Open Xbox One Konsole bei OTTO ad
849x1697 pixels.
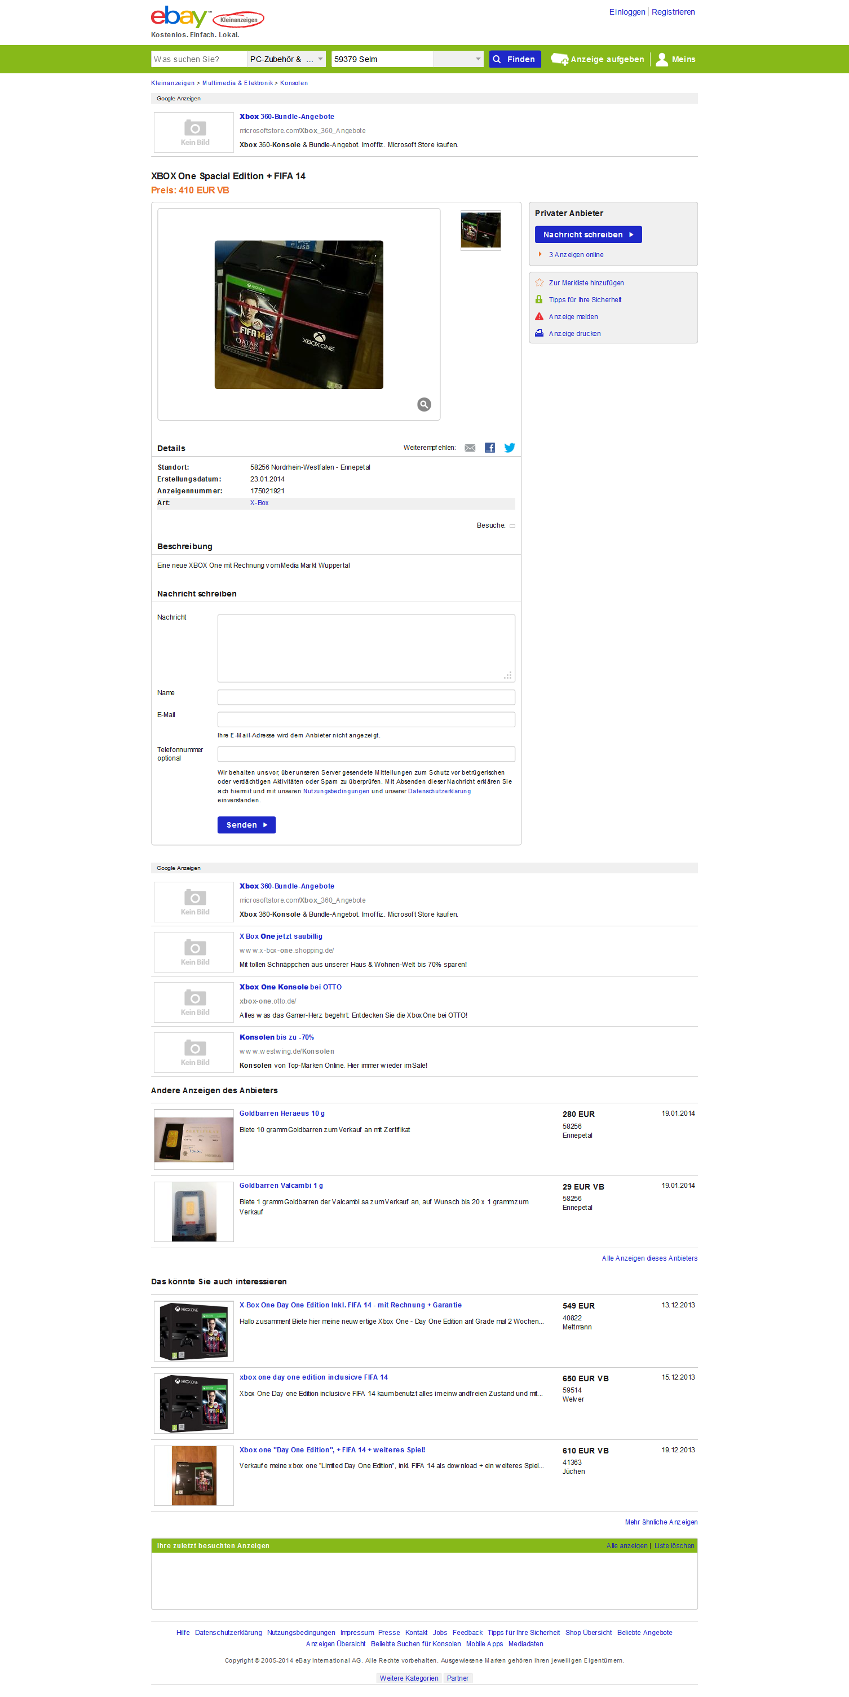(290, 987)
